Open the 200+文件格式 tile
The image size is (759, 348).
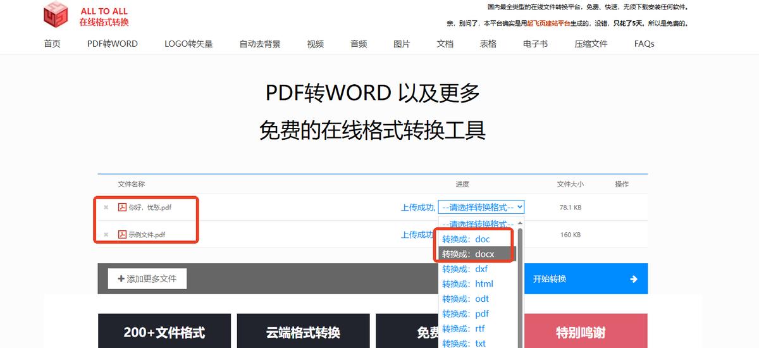coord(164,332)
